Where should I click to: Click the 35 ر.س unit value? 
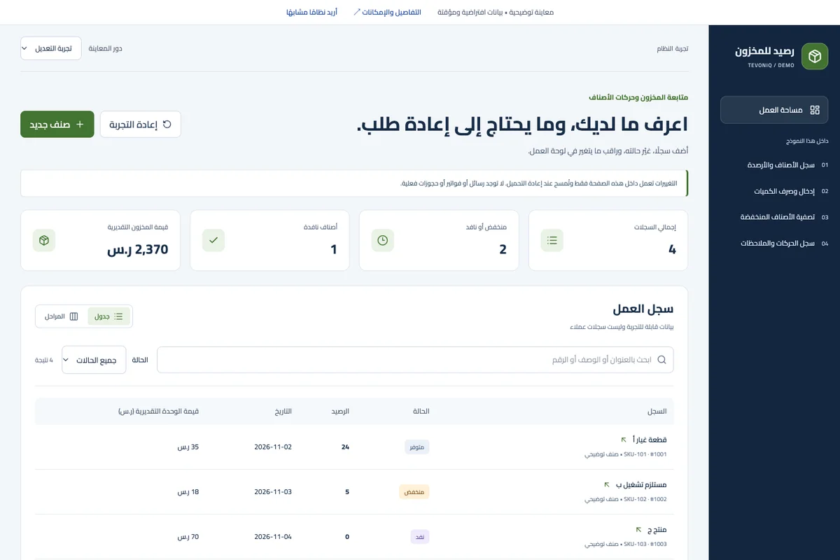(188, 447)
